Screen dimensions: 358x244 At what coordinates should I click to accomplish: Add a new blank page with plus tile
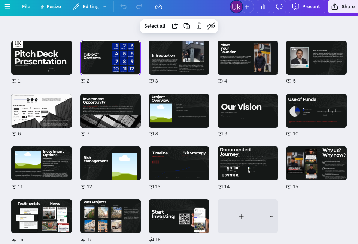tap(241, 216)
